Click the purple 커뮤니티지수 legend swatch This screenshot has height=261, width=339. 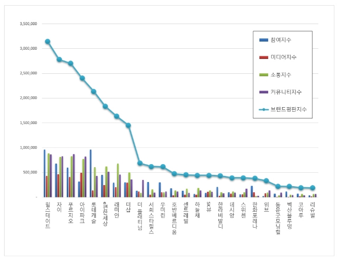click(x=263, y=92)
